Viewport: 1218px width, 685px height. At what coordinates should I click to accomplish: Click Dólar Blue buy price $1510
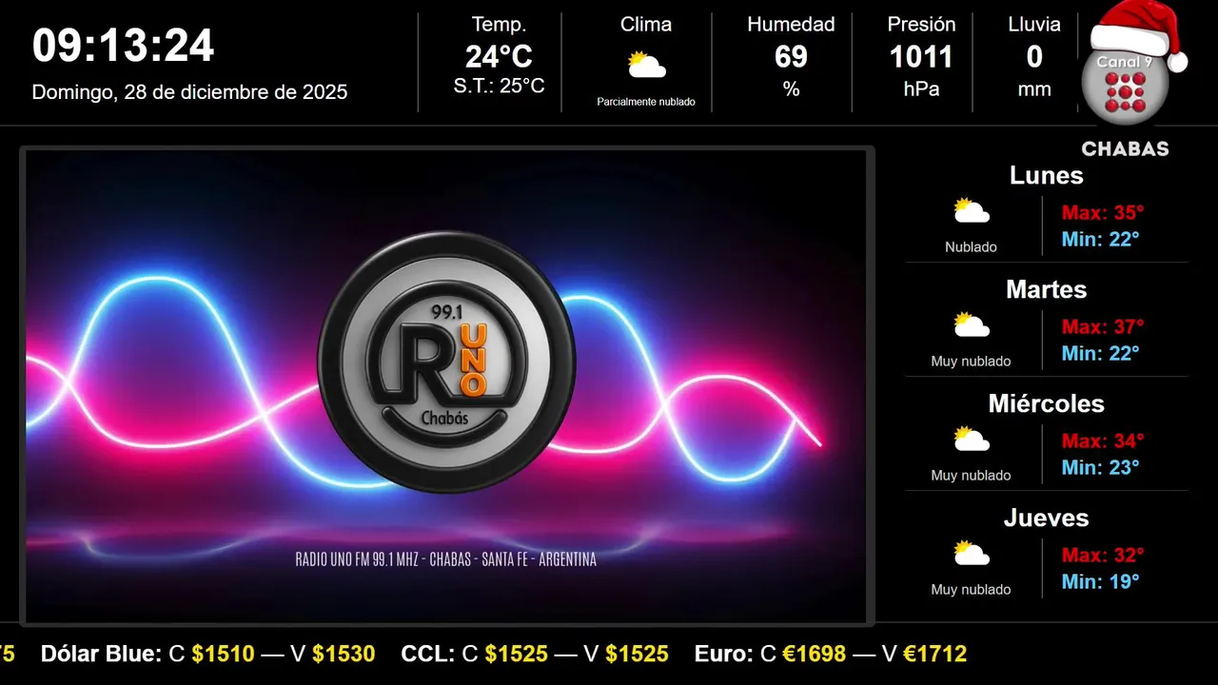point(223,654)
